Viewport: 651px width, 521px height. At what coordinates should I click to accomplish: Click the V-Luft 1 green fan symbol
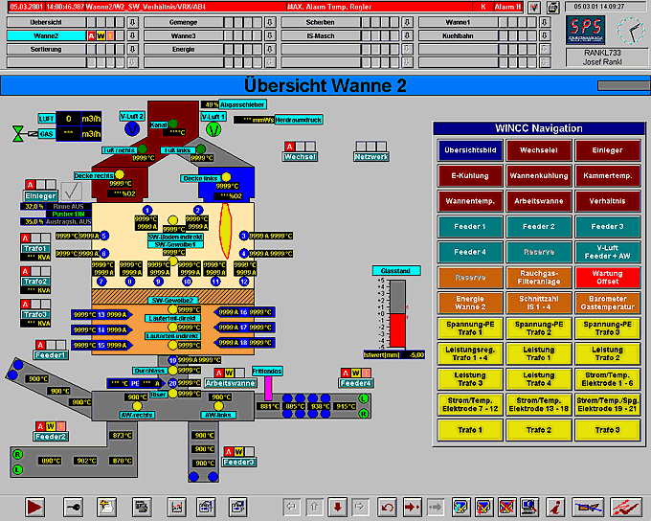pos(213,128)
